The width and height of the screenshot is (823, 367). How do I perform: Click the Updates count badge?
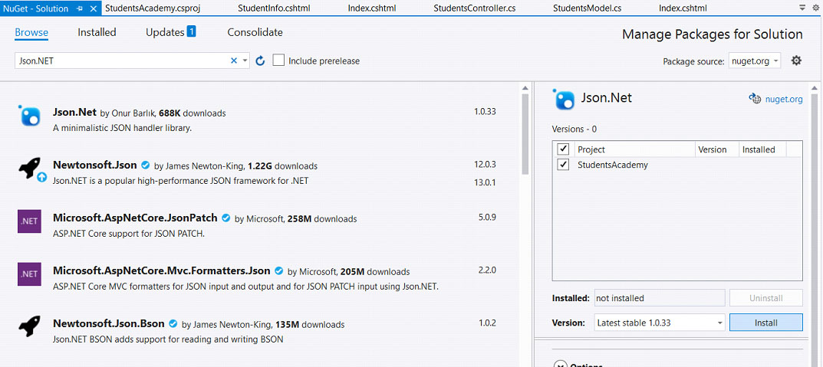click(191, 31)
